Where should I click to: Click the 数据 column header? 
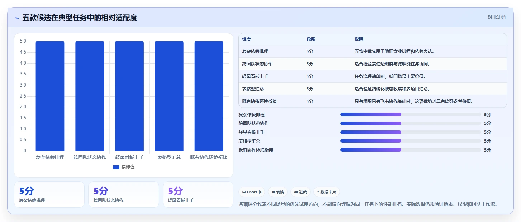click(x=311, y=39)
